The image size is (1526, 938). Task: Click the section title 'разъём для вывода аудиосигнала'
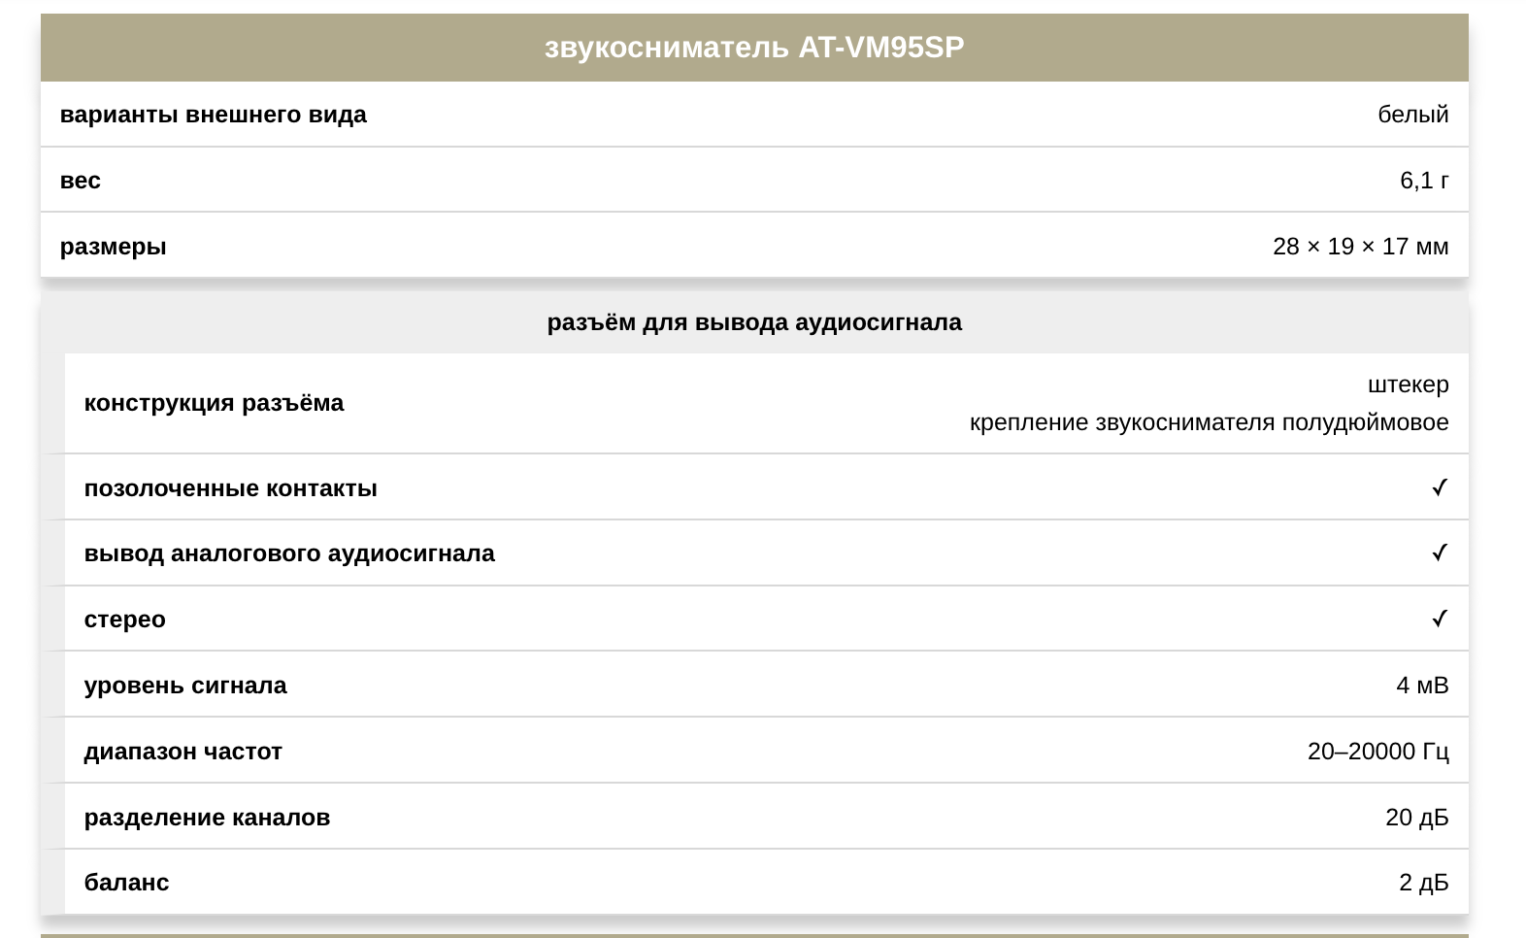(754, 322)
